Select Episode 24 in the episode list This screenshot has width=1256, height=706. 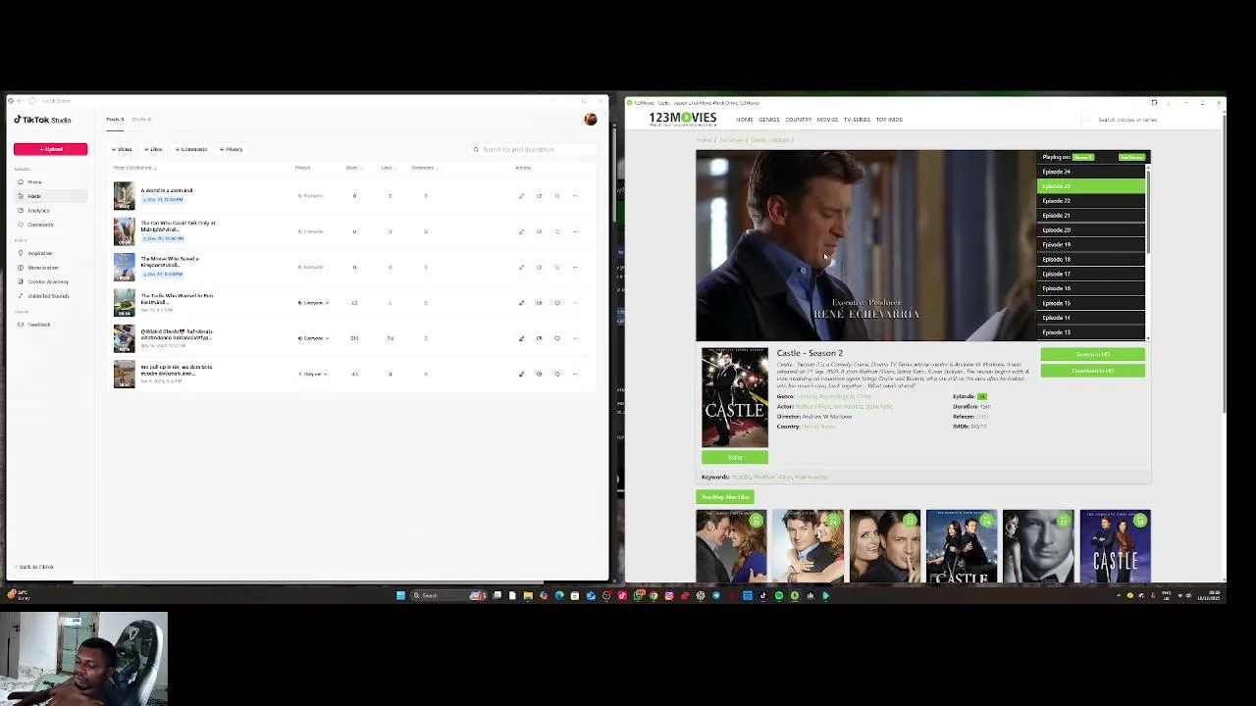[x=1091, y=172]
